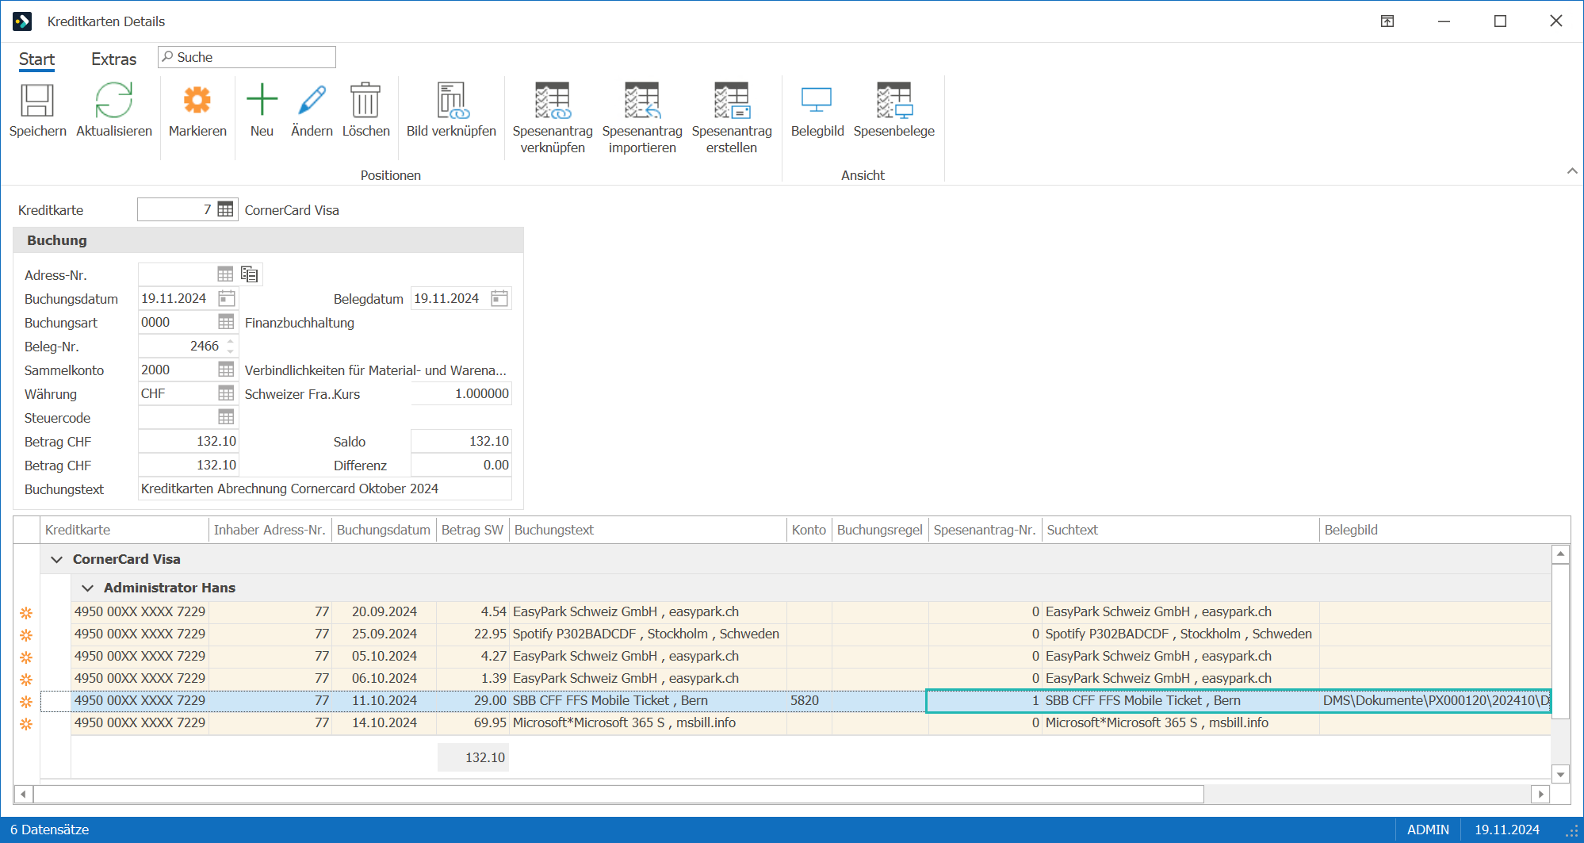Toggle mark on the Microsoft 365 row
This screenshot has width=1584, height=843.
[26, 724]
